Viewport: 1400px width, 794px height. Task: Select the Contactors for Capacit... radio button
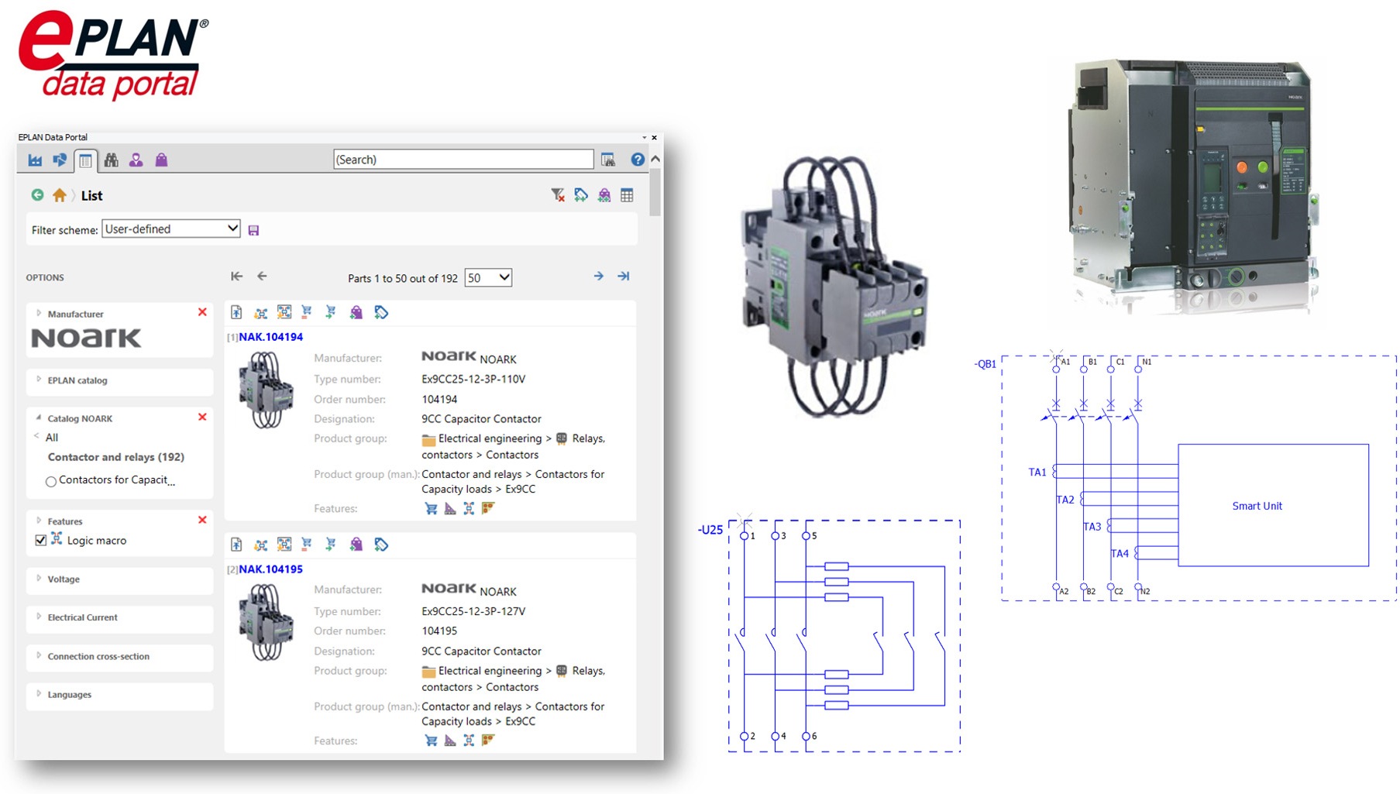click(x=51, y=480)
